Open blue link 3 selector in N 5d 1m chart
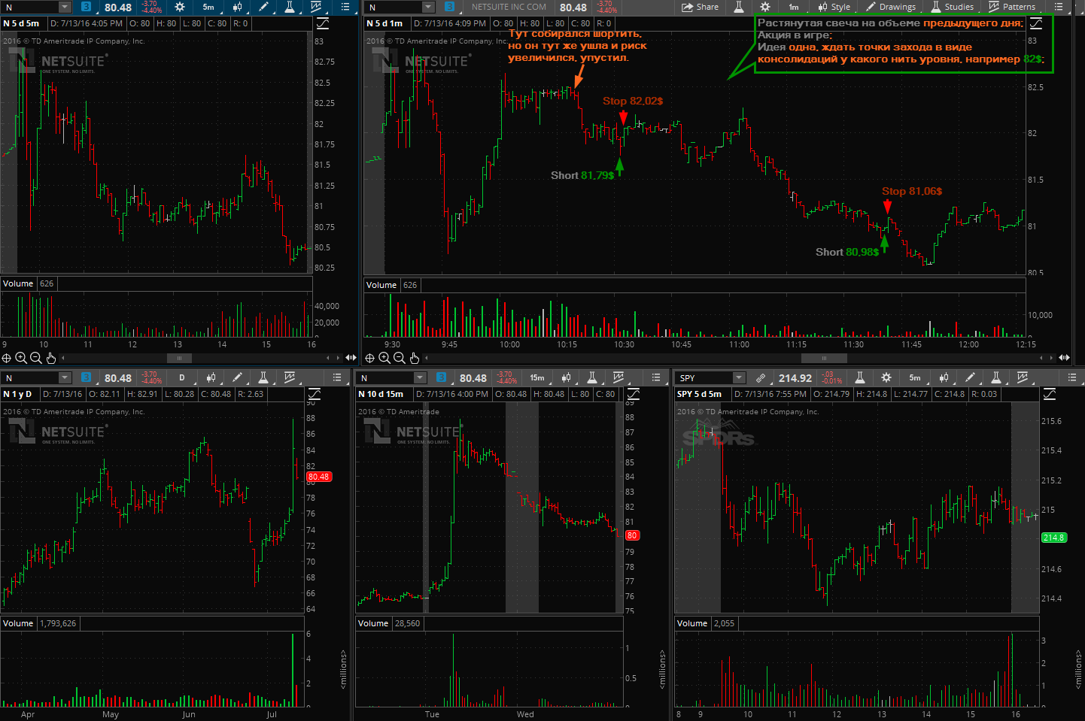The image size is (1085, 721). pos(449,7)
